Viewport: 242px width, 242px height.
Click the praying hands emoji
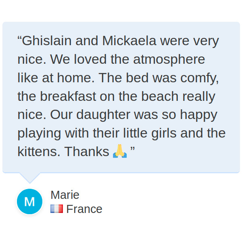(120, 151)
